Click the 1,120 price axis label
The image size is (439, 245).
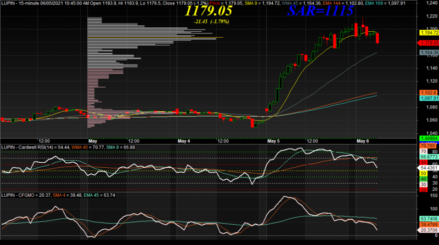[431, 81]
